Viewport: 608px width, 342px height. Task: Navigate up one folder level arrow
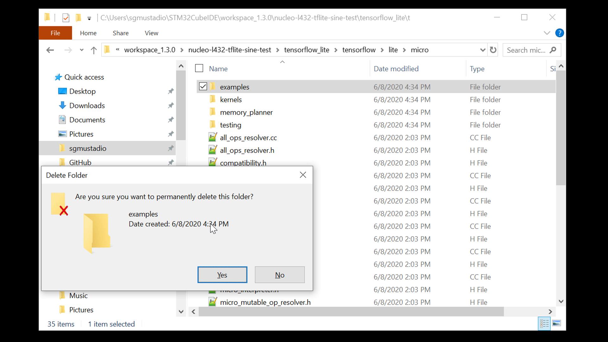coord(93,50)
